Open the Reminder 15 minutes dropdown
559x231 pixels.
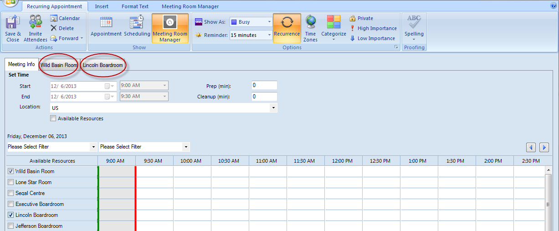270,35
